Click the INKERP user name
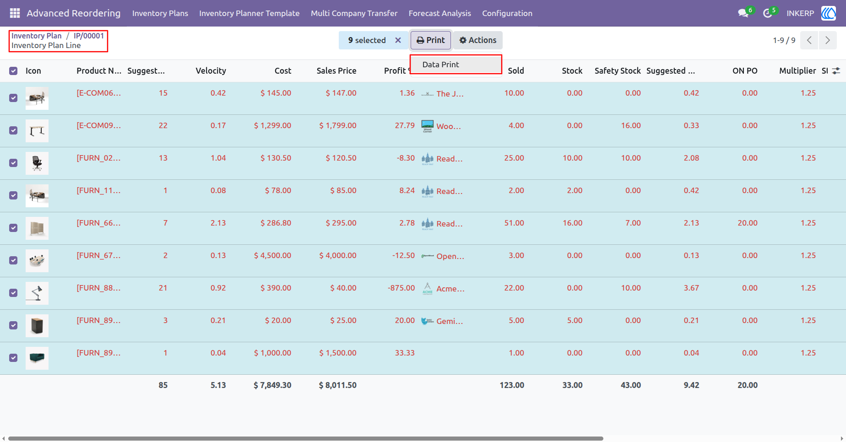This screenshot has width=846, height=442. tap(800, 13)
